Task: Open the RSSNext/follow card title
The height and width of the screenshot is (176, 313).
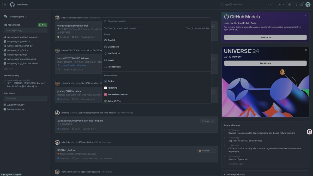Action: click(66, 150)
